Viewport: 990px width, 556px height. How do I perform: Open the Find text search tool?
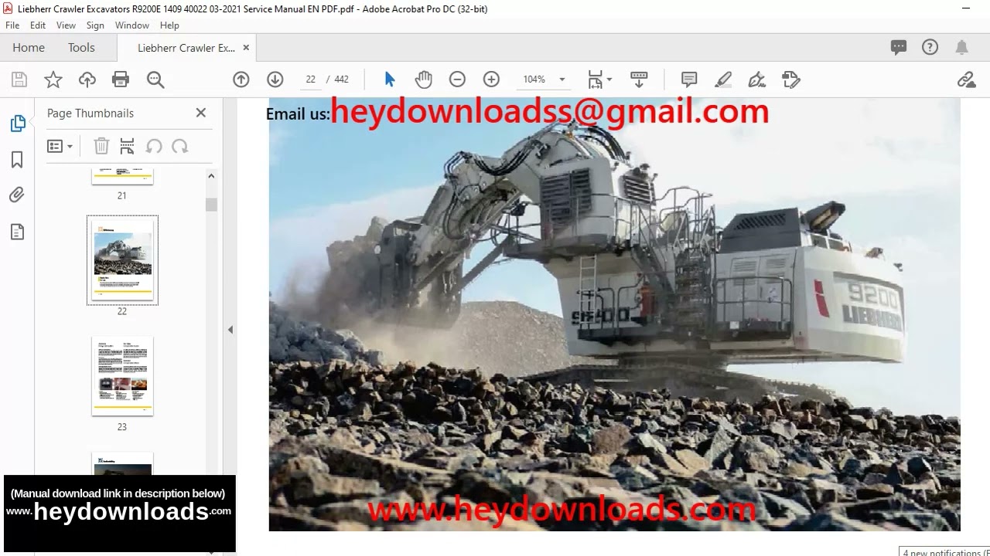tap(155, 80)
